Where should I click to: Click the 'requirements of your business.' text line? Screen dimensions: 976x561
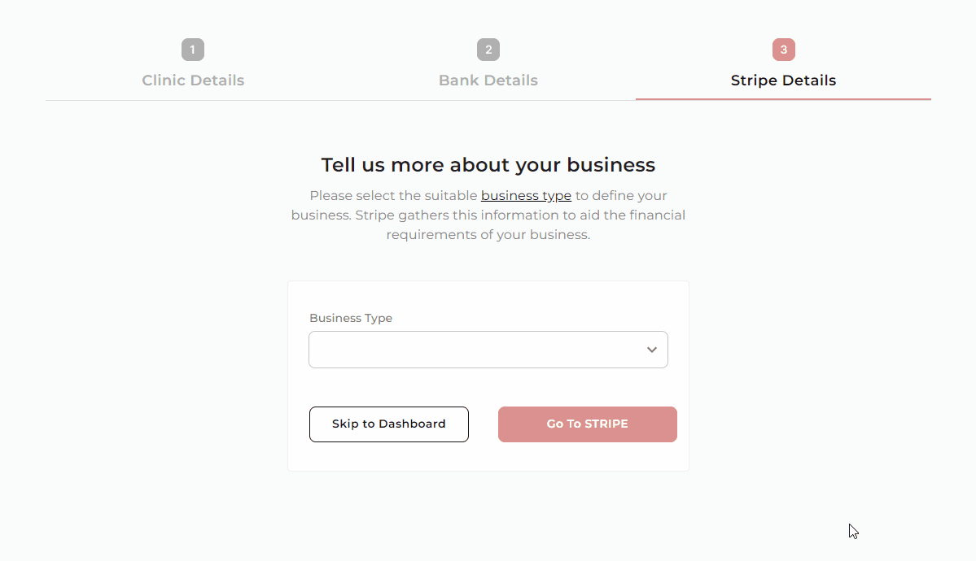(488, 235)
